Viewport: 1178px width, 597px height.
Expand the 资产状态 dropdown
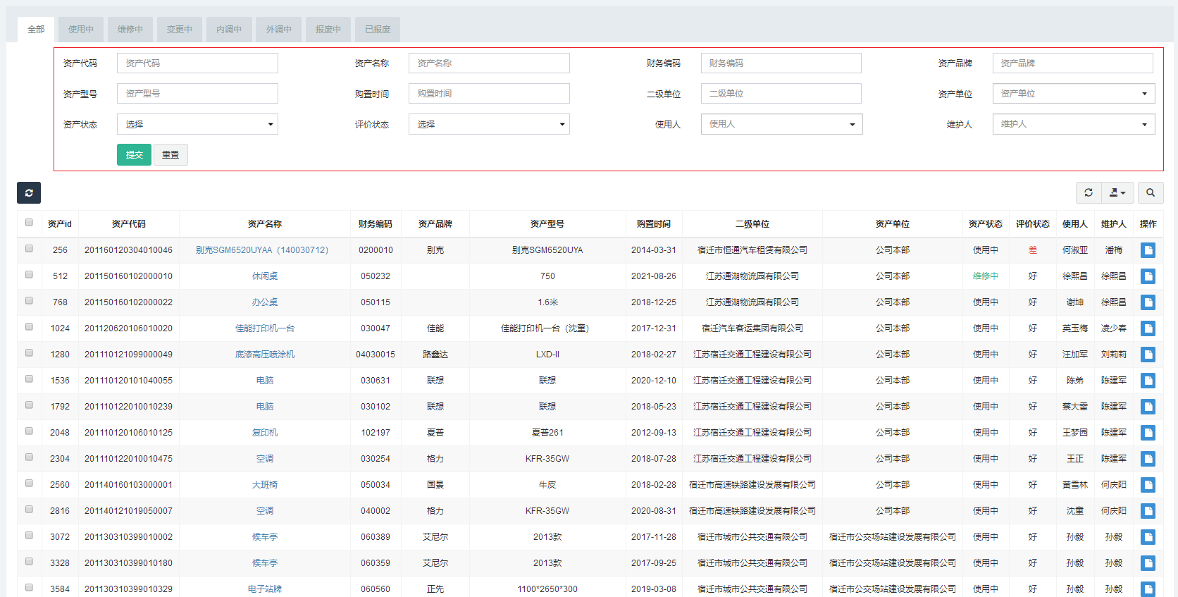coord(197,124)
